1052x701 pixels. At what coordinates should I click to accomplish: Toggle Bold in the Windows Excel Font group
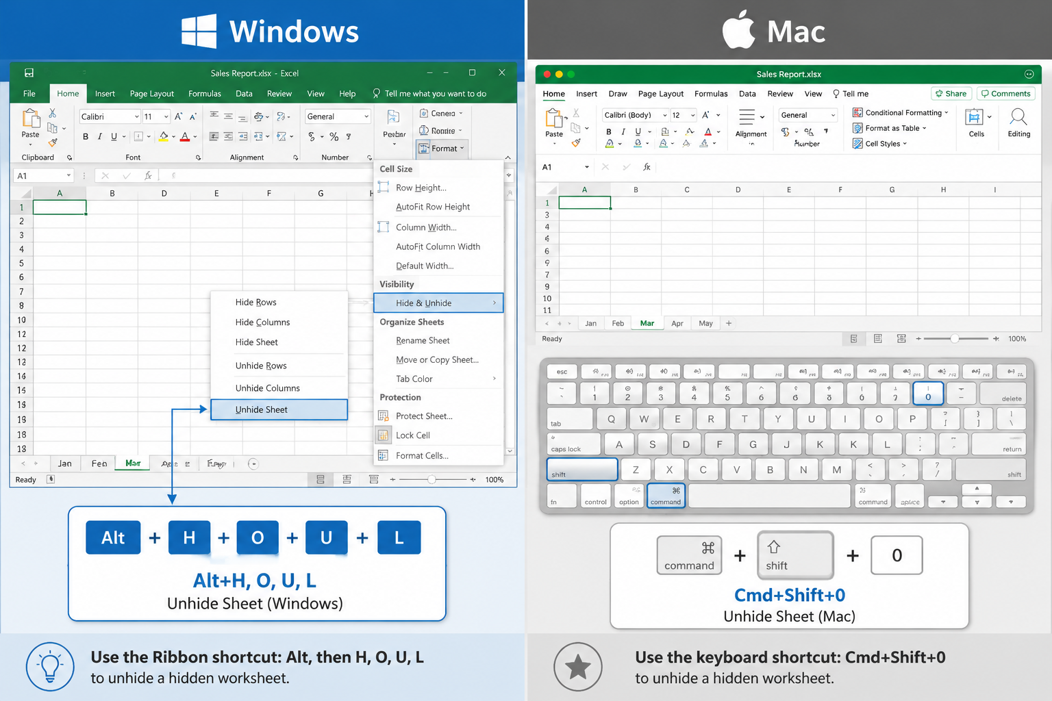[86, 136]
